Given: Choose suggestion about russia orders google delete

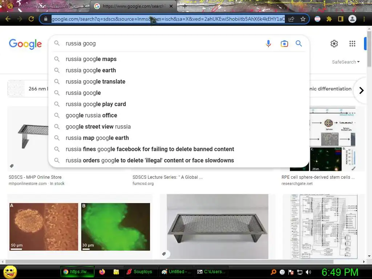Looking at the screenshot, I should 179,160.
